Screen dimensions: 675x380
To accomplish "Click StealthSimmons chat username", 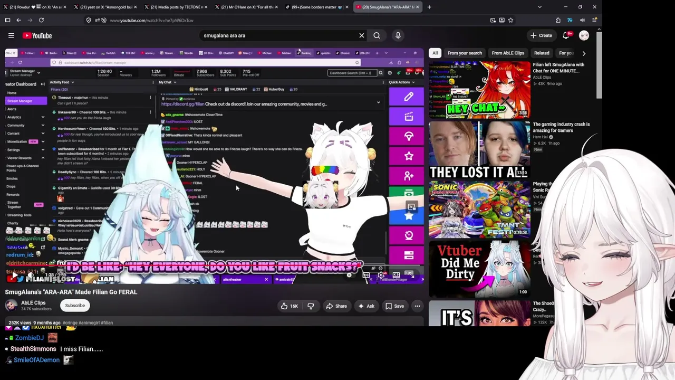I will pos(33,349).
